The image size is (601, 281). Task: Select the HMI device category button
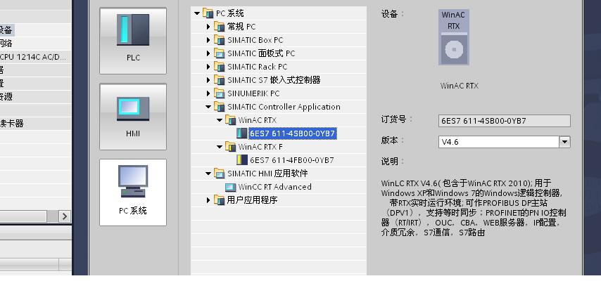coord(133,117)
